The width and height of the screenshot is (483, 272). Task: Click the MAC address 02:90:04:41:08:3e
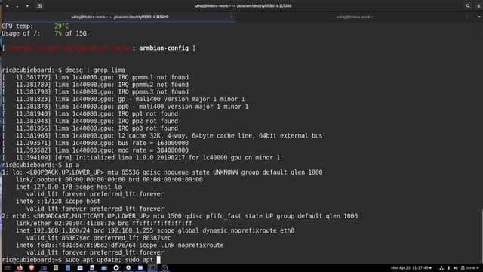[x=85, y=224]
